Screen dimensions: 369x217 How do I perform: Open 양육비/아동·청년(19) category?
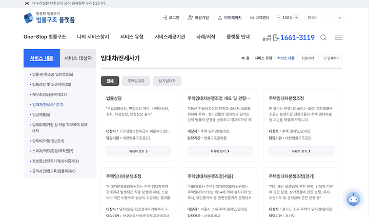(x=48, y=141)
